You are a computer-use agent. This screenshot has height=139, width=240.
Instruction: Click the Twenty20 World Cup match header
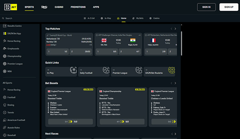[59, 35]
